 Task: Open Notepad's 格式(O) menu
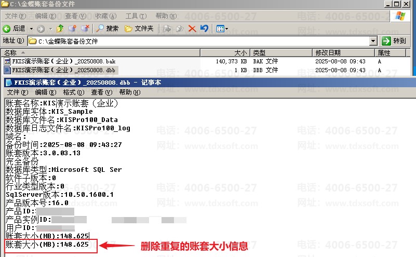(74, 92)
